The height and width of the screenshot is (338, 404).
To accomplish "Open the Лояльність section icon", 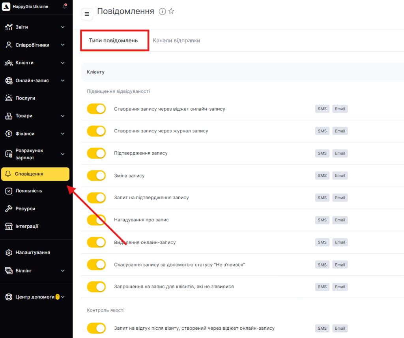I will [9, 191].
